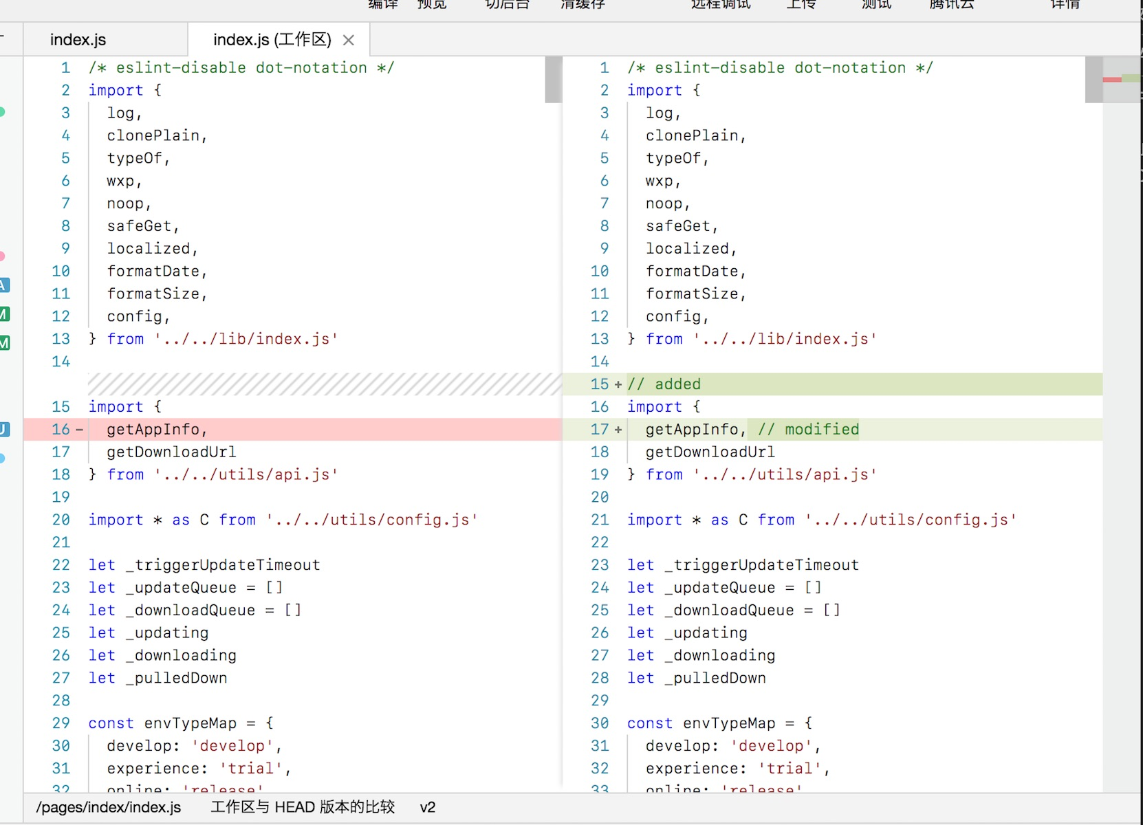Select the index.js (工作区) tab
The width and height of the screenshot is (1143, 825).
tap(272, 40)
